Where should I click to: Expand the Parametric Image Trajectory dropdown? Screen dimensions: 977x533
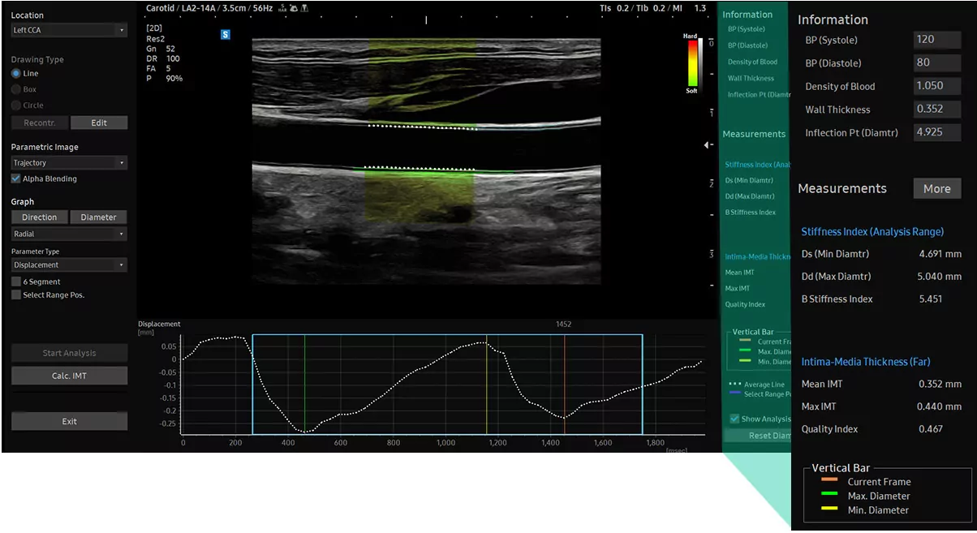tap(69, 163)
